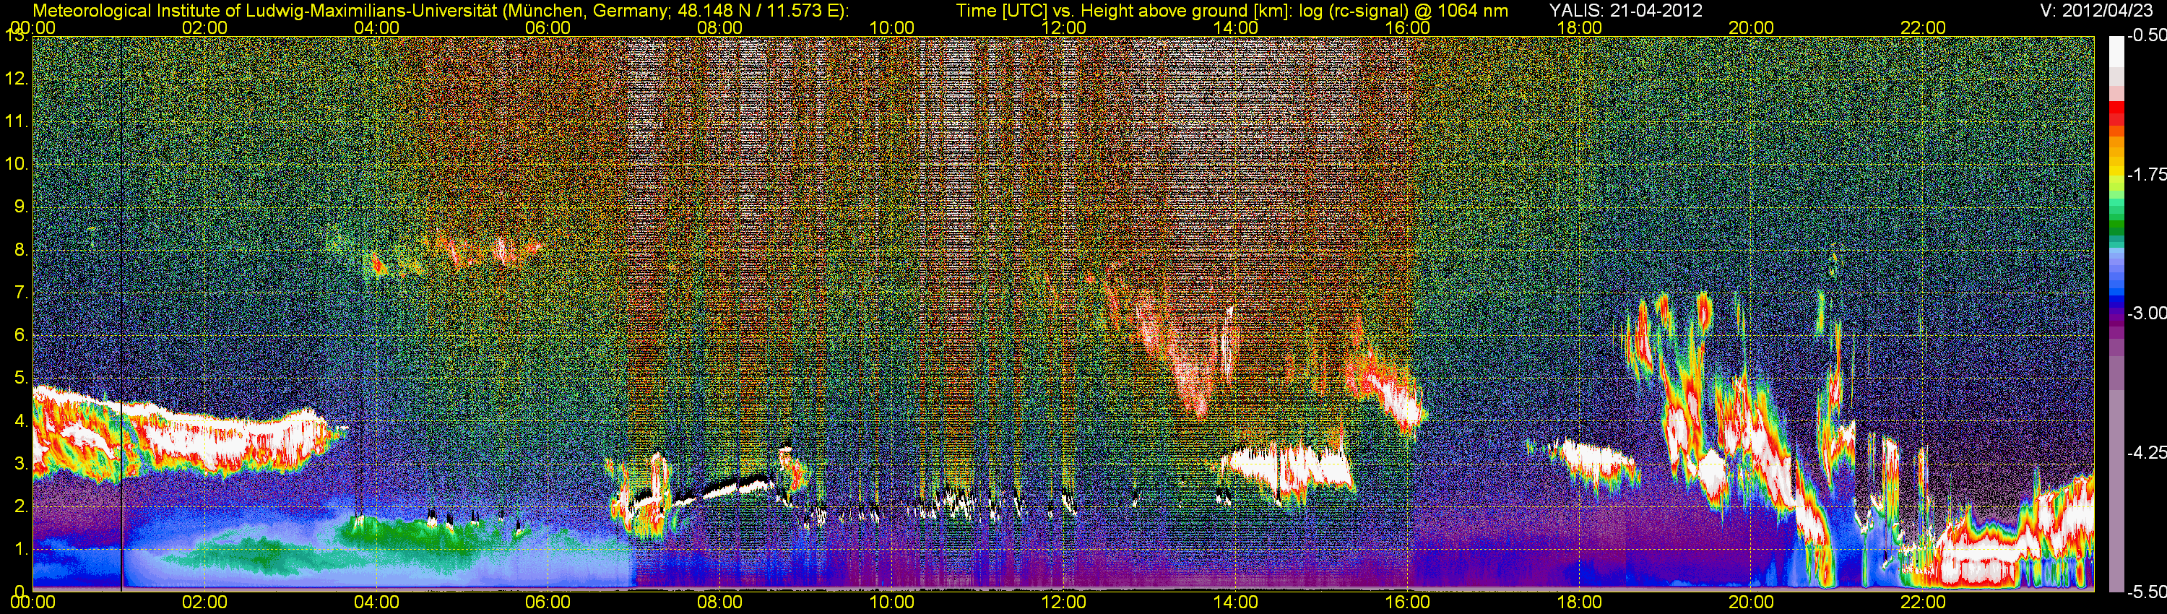This screenshot has height=614, width=2167.
Task: Click the 3 km height axis label
Action: point(21,464)
